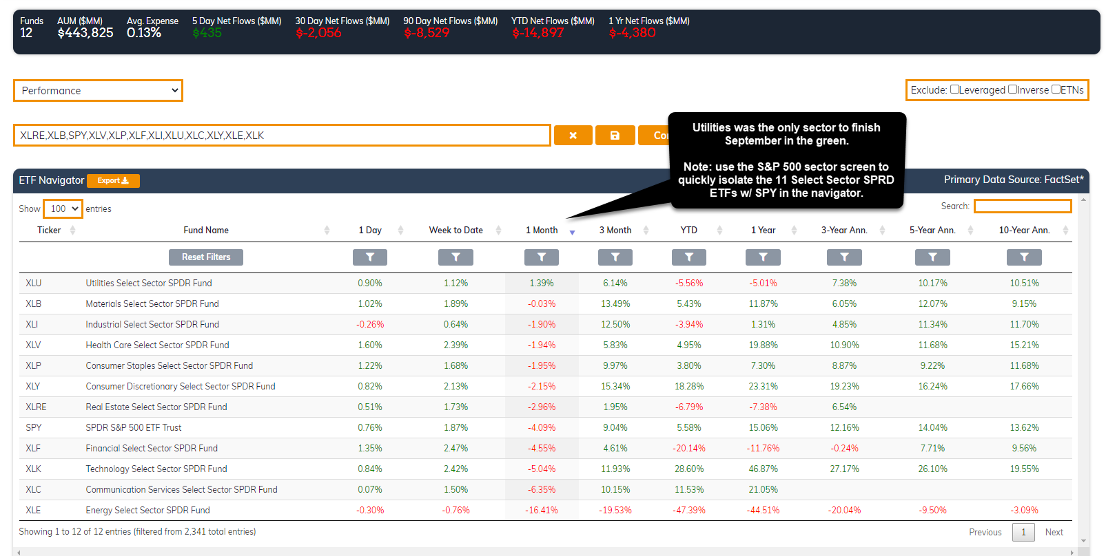Click sort arrows next to 5-Year Ann.
1106x556 pixels.
coord(970,230)
